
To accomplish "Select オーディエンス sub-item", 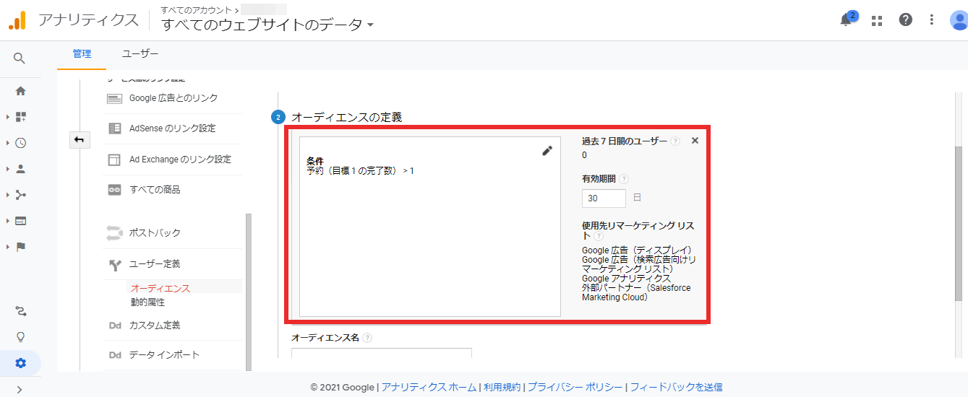I will 160,288.
